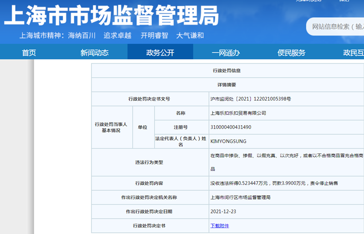This screenshot has height=234, width=364.
Task: Click the 行政处罚决定书 label cell
Action: [x=150, y=226]
